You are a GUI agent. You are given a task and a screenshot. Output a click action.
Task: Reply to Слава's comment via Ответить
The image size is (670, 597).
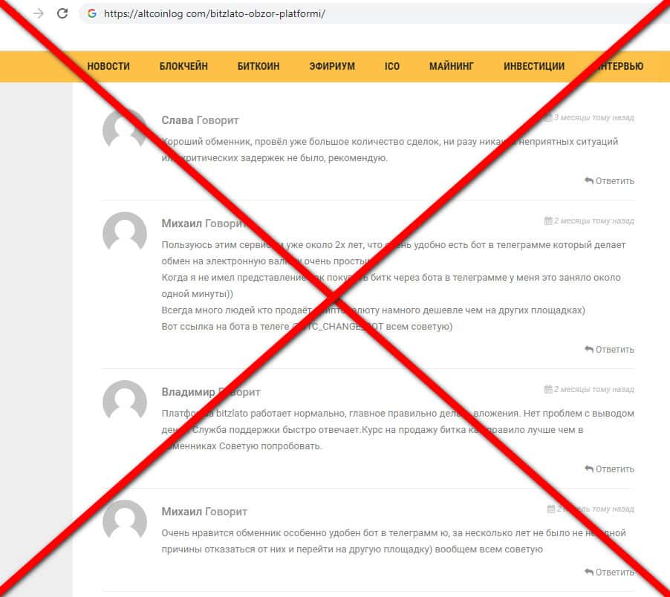pos(609,181)
